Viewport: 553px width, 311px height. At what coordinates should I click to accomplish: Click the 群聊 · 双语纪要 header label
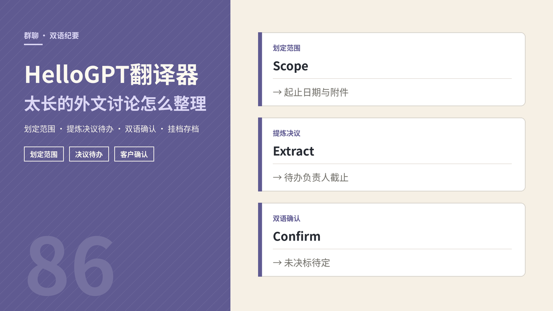coord(52,35)
